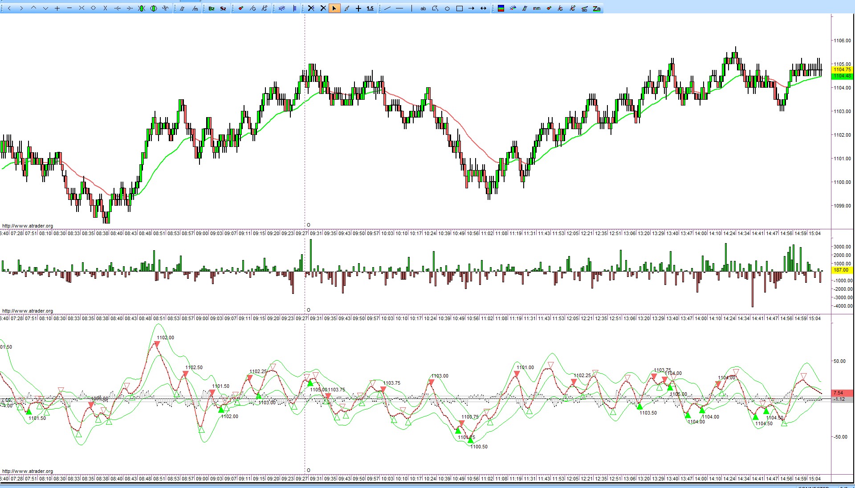Viewport: 855px width, 488px height.
Task: Click the right chevron scroll-forward icon
Action: [21, 8]
